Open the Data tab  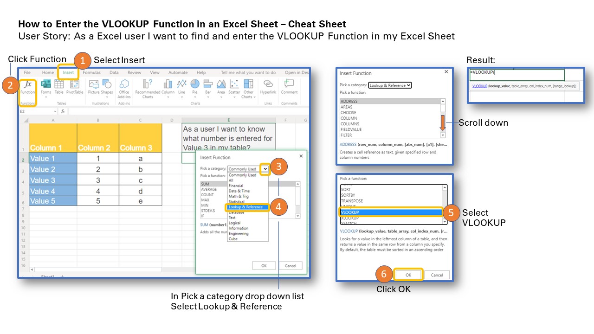(x=114, y=72)
